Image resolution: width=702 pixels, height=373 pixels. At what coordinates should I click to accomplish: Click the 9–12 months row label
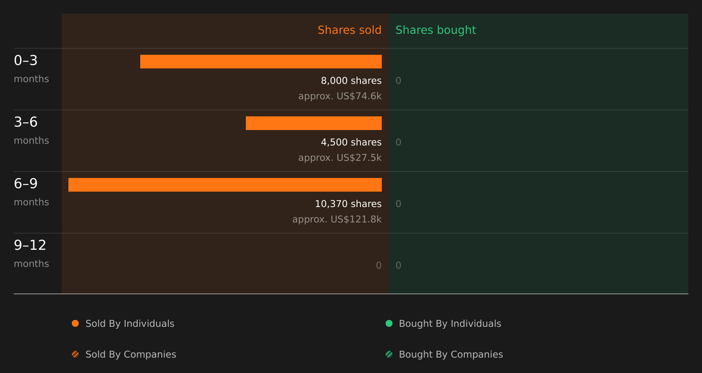[x=31, y=254]
